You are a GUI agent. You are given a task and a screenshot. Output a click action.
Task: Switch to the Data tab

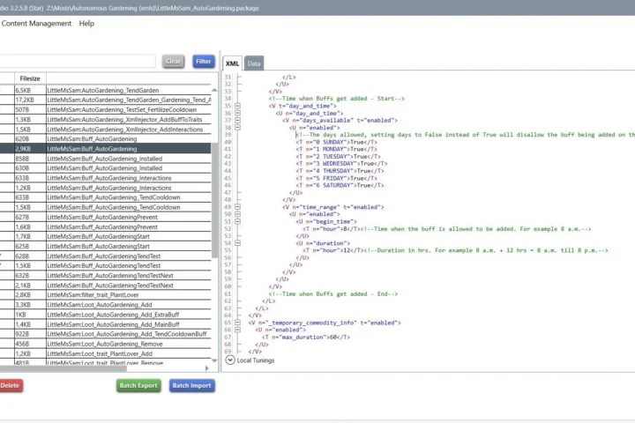[x=254, y=63]
